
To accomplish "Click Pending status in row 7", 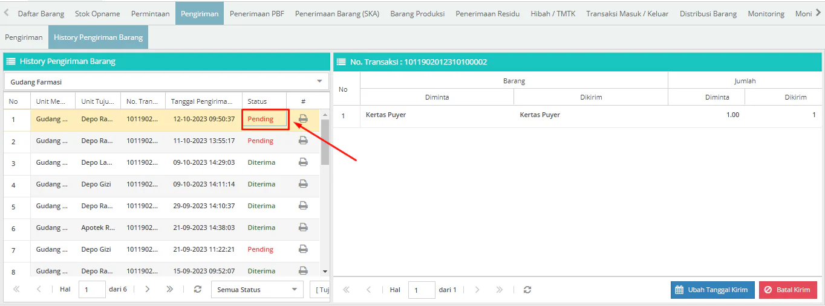I will click(261, 249).
